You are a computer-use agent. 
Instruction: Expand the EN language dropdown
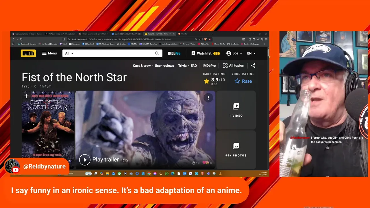[251, 53]
